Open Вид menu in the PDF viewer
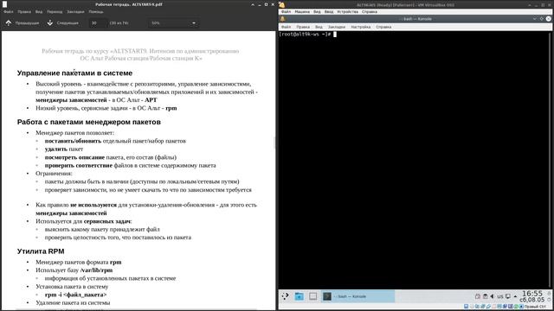The image size is (554, 311). pyautogui.click(x=39, y=11)
